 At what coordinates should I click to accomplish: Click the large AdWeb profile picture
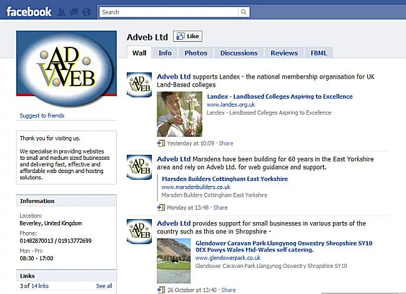[x=66, y=69]
